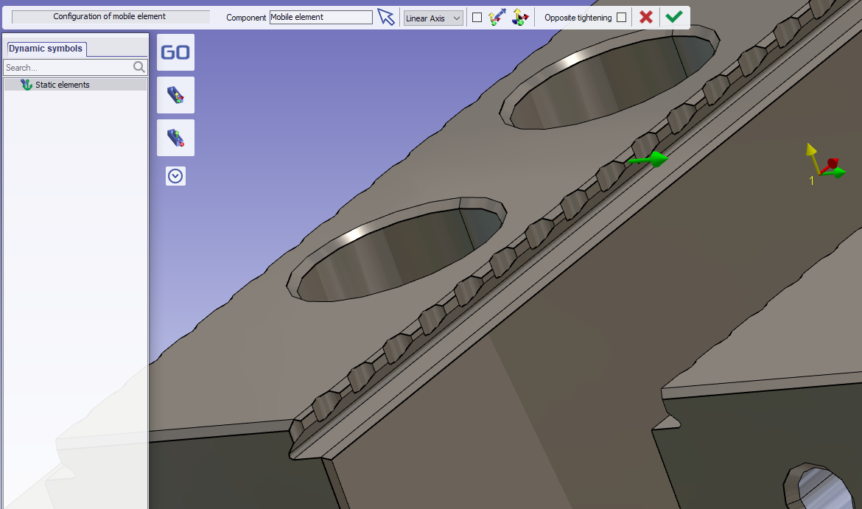
Task: Confirm with the green checkmark
Action: coord(673,17)
